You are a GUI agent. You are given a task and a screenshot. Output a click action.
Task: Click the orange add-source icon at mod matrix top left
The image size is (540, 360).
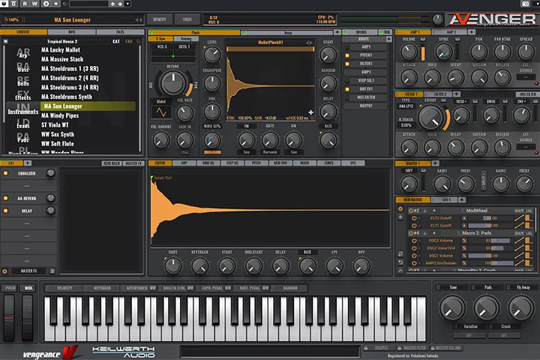(400, 208)
